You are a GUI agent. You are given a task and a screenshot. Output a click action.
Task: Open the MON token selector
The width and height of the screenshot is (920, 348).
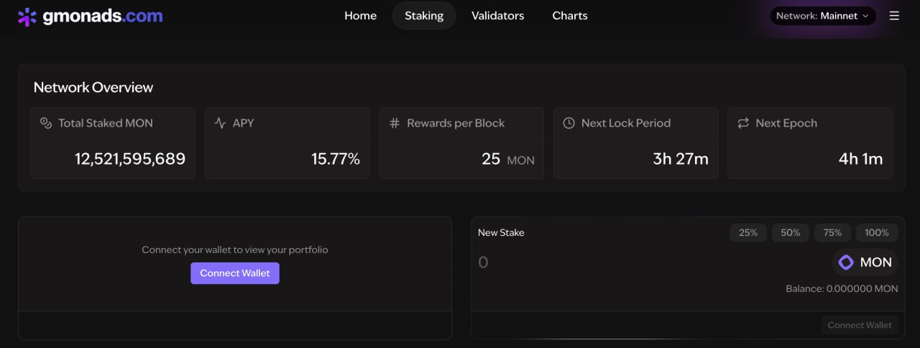865,262
